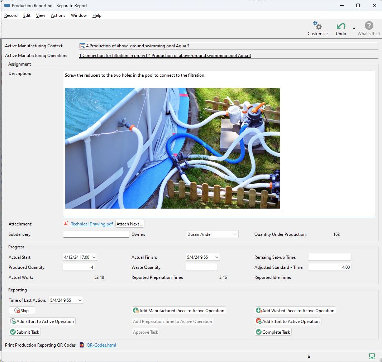Open the Time of Last Action dropdown

click(x=80, y=300)
